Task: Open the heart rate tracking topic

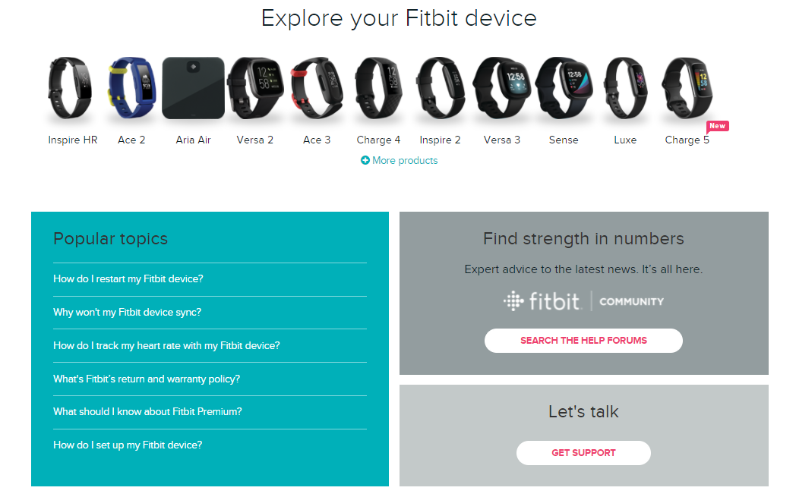Action: 166,346
